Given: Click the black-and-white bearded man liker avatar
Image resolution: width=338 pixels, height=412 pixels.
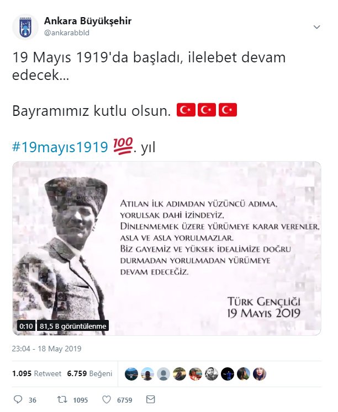Looking at the screenshot, I should click(x=212, y=374).
